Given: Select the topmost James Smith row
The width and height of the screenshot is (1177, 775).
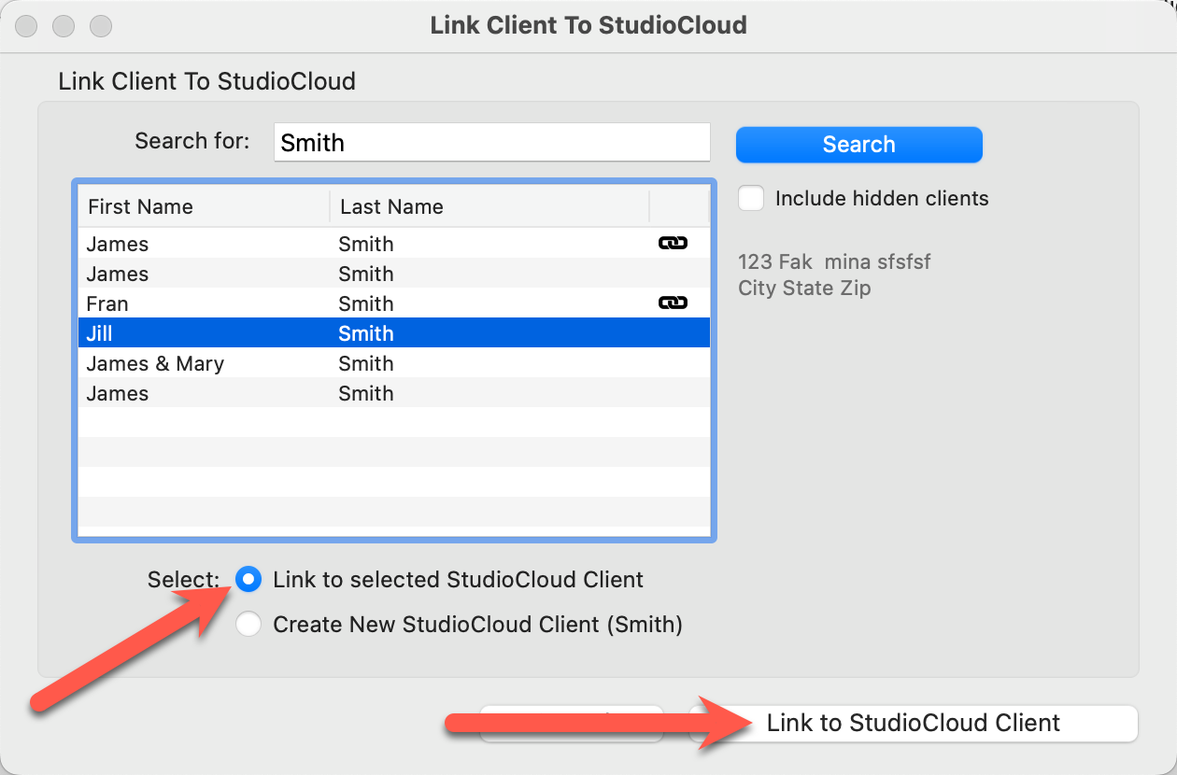Looking at the screenshot, I should click(392, 244).
